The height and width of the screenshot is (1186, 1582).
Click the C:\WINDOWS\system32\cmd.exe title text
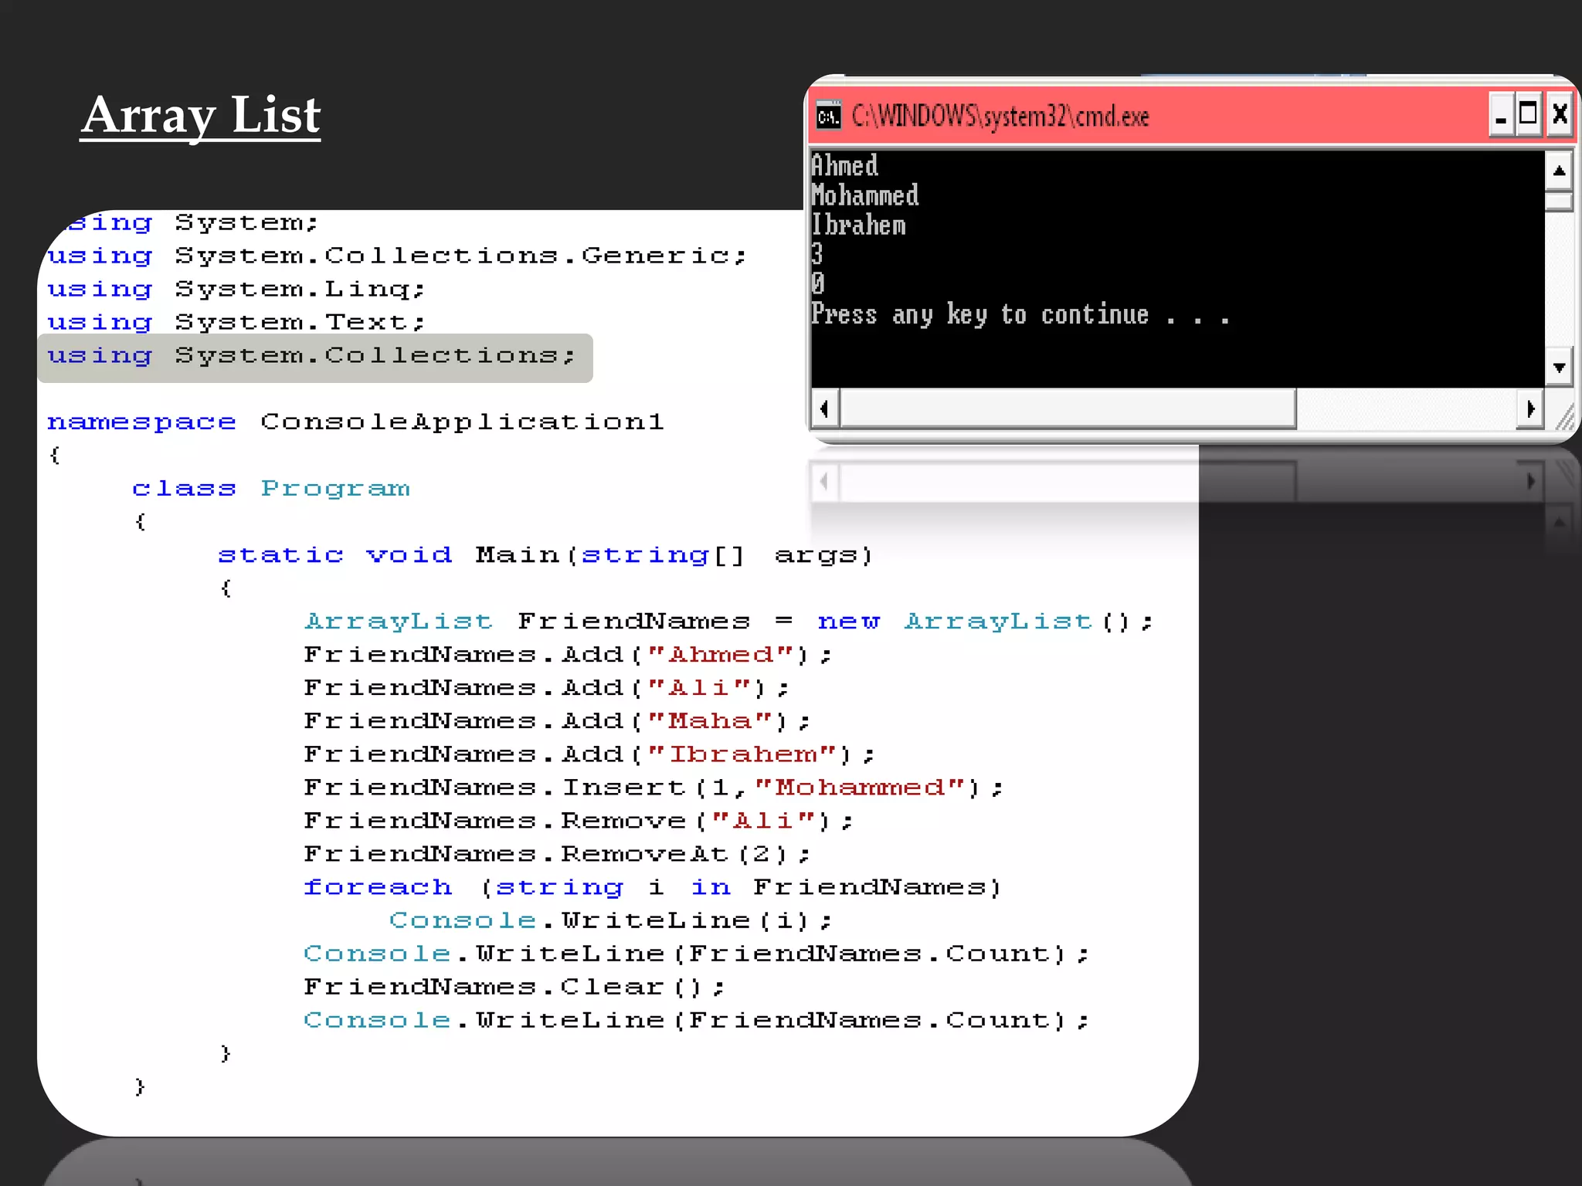click(x=1000, y=117)
